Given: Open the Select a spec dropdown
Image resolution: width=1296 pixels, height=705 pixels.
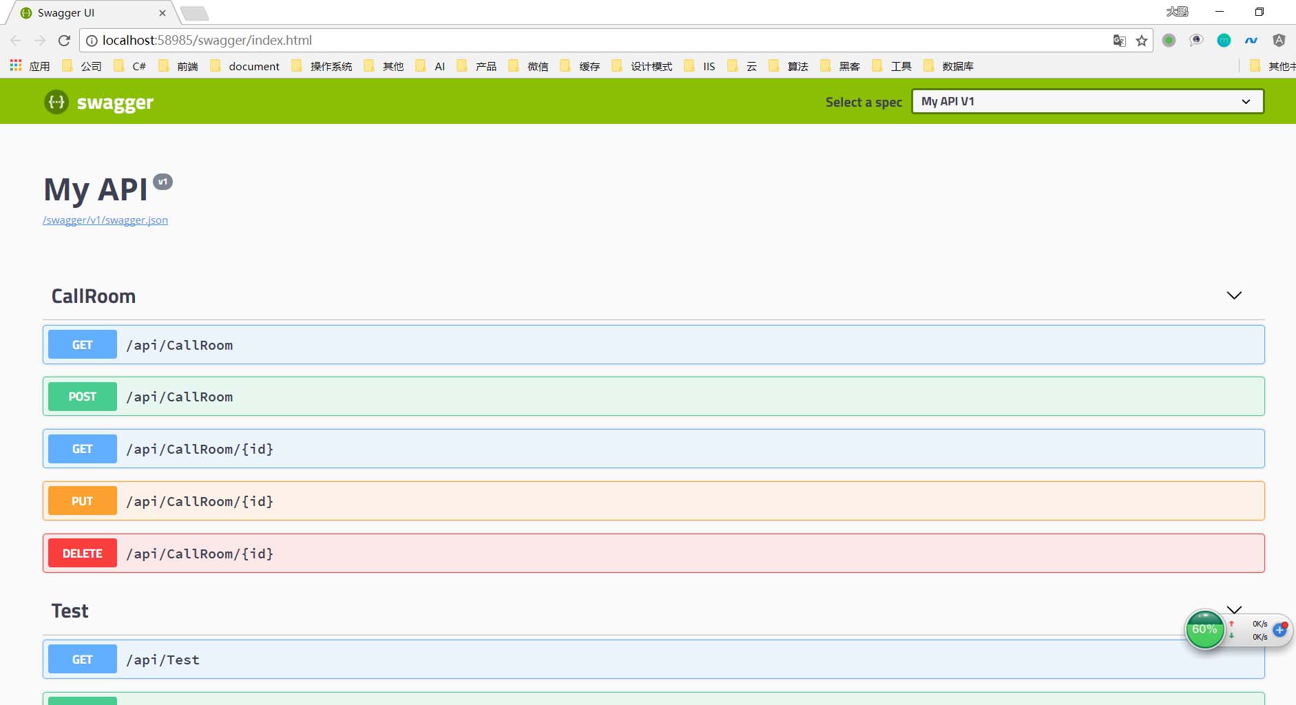Looking at the screenshot, I should click(1087, 101).
